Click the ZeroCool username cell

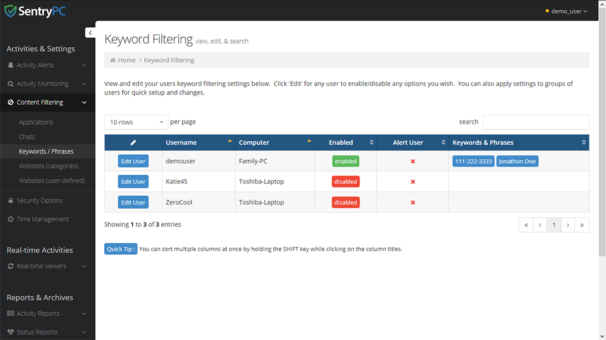(x=199, y=203)
